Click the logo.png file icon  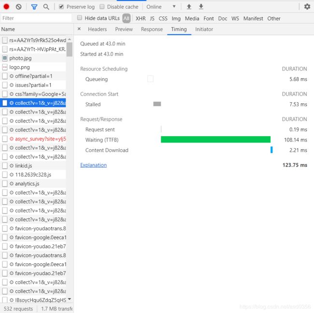coord(5,67)
